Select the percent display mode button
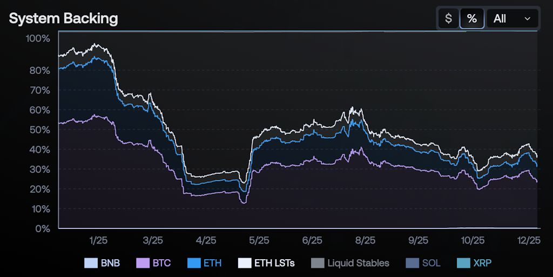 (472, 18)
